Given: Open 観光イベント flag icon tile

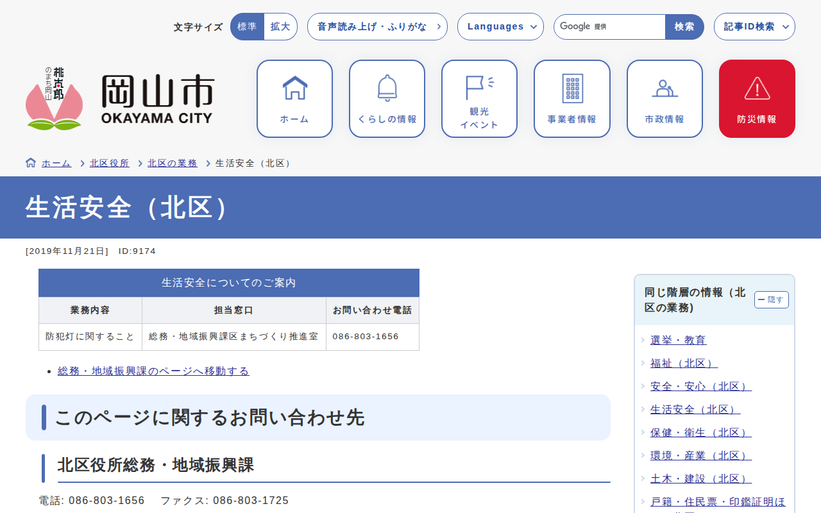Looking at the screenshot, I should click(x=479, y=99).
